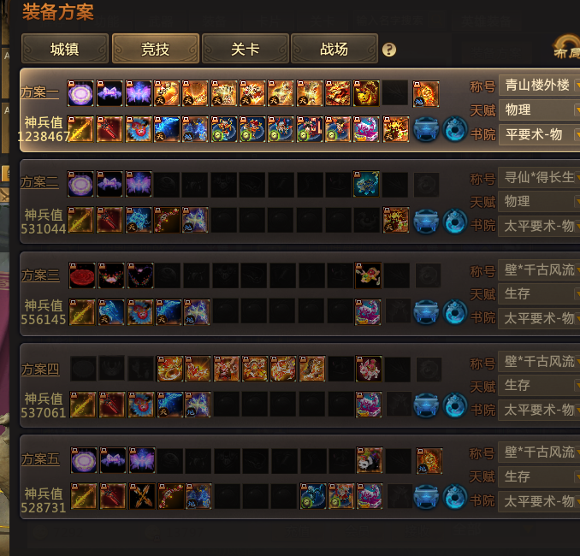This screenshot has height=556, width=580.
Task: Switch to the 城镇 tab
Action: coord(65,49)
